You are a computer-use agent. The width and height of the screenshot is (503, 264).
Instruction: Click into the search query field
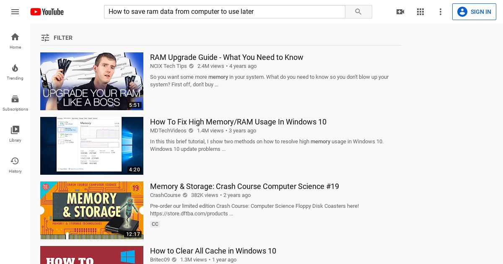point(224,12)
